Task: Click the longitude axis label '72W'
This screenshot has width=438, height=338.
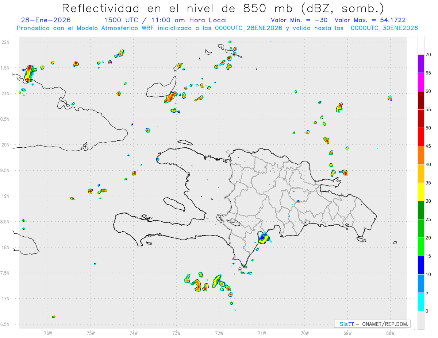Action: [219, 333]
